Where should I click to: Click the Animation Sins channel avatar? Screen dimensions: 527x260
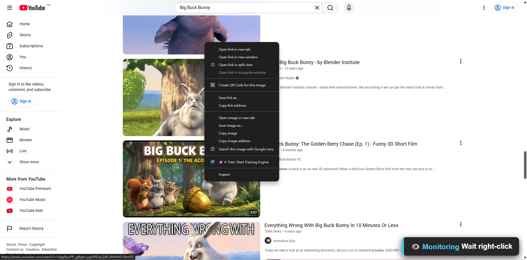[x=268, y=241]
